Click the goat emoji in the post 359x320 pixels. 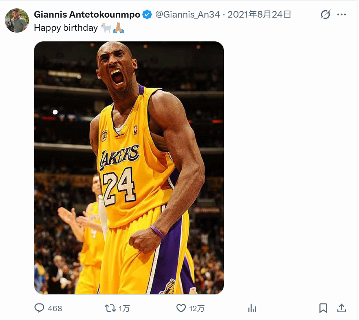106,28
